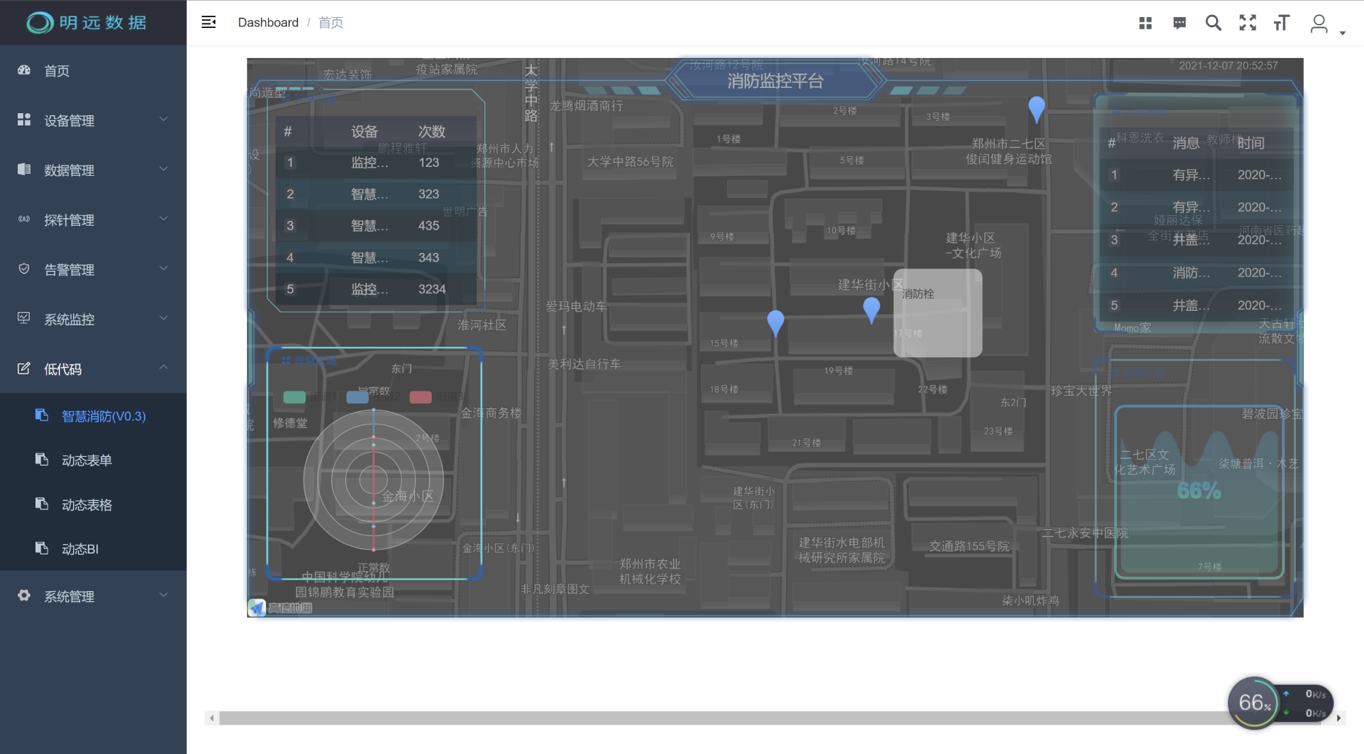
Task: Open the user avatar menu
Action: 1319,24
